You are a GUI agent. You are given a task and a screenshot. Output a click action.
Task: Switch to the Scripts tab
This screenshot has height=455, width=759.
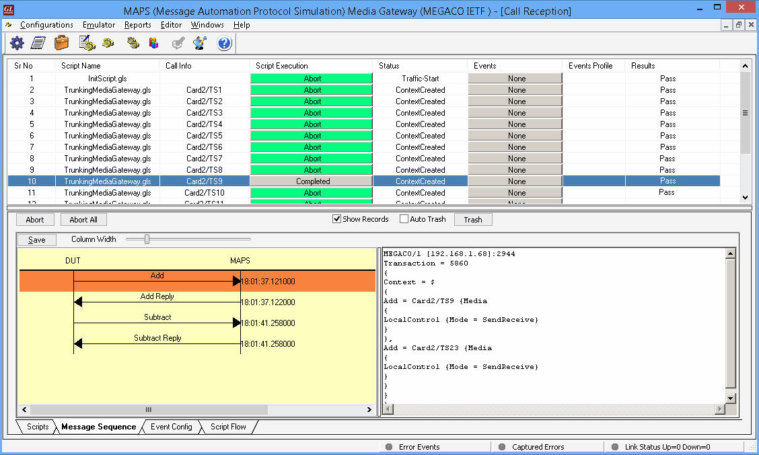point(37,427)
